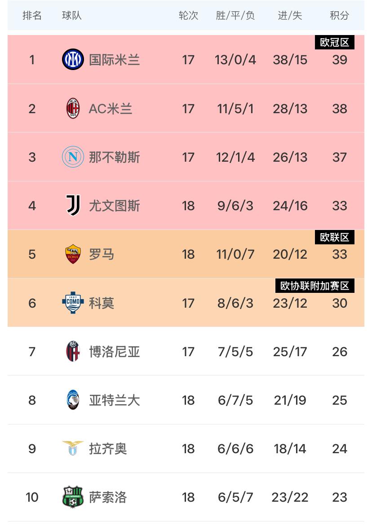Click the 欧冠区 zone label
This screenshot has width=372, height=530.
pyautogui.click(x=334, y=42)
